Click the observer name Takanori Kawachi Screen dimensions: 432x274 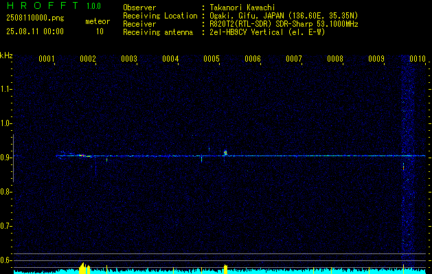pyautogui.click(x=242, y=8)
